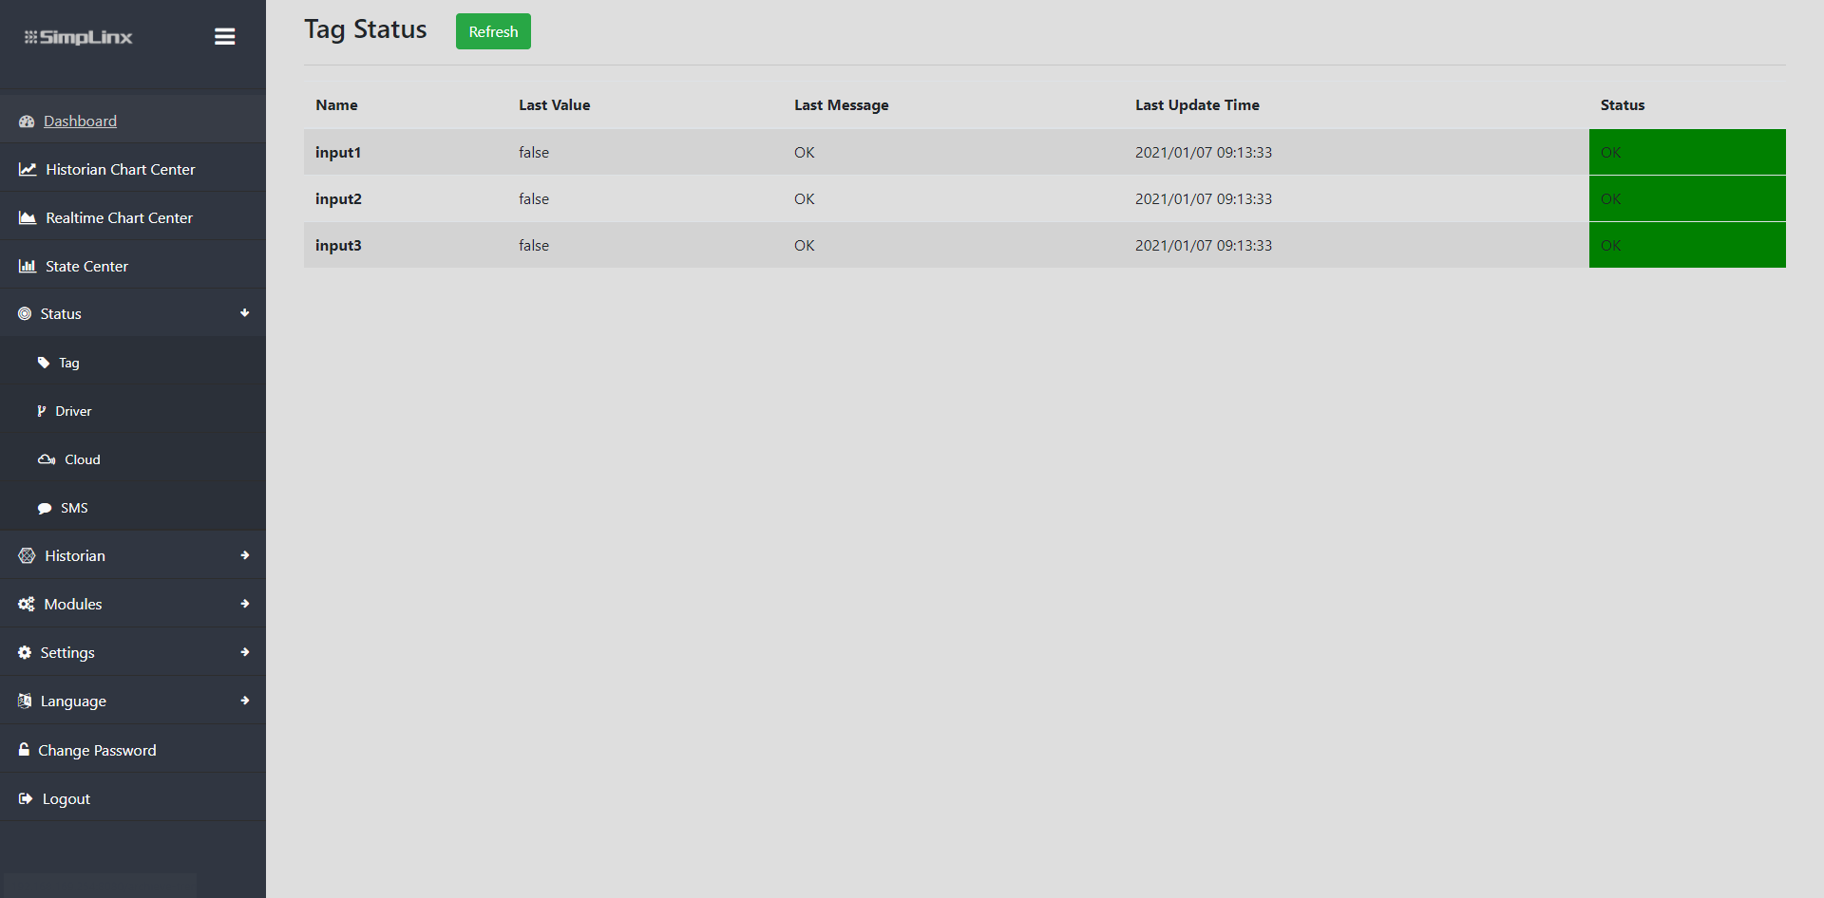Click the Modules gears icon
This screenshot has height=898, width=1824.
[27, 604]
